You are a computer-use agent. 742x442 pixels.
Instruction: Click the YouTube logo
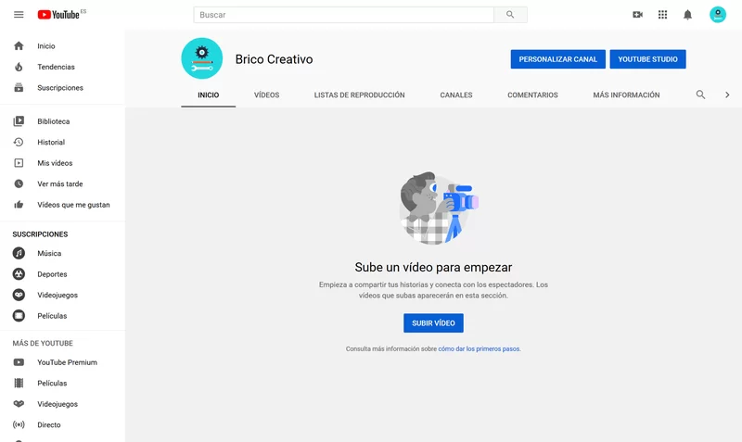(x=58, y=15)
